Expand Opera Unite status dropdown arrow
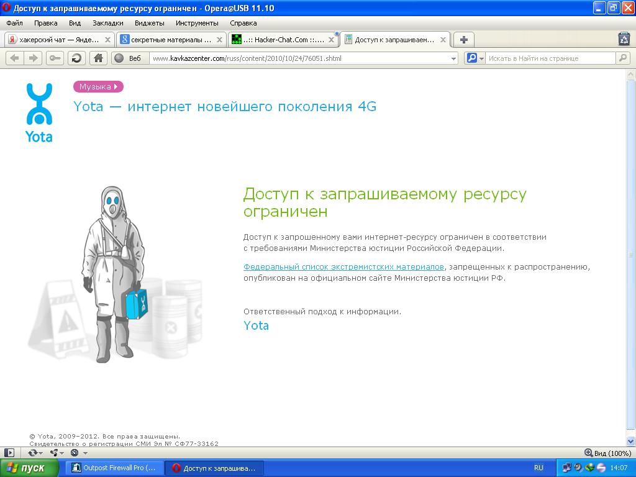 tap(61, 453)
